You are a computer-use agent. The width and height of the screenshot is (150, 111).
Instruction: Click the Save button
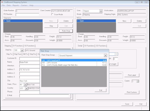point(127,104)
